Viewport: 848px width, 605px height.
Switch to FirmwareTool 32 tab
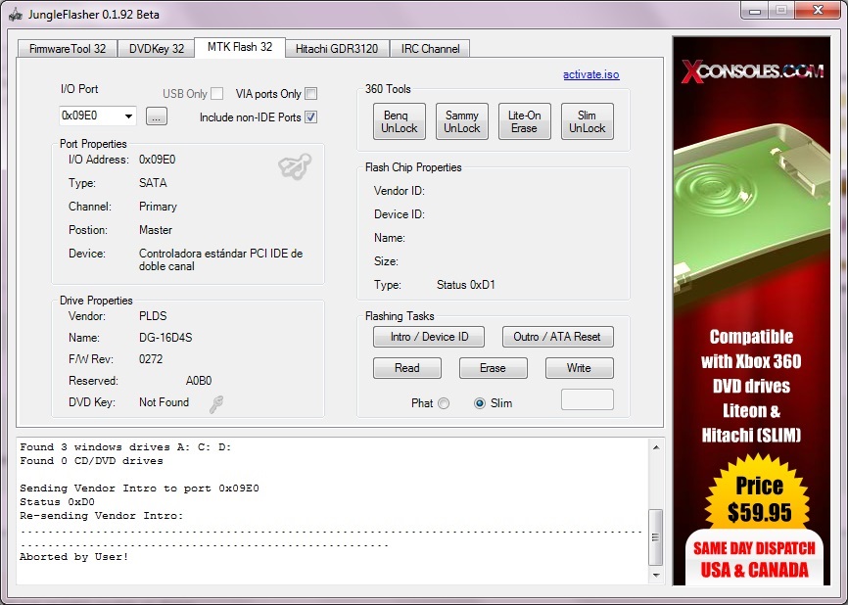point(68,49)
